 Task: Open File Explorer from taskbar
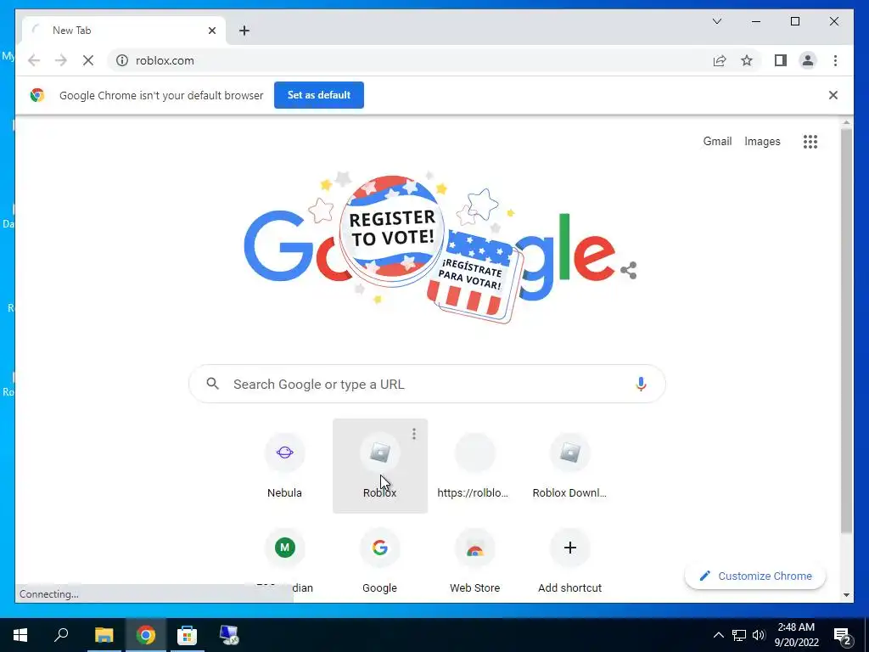point(104,635)
